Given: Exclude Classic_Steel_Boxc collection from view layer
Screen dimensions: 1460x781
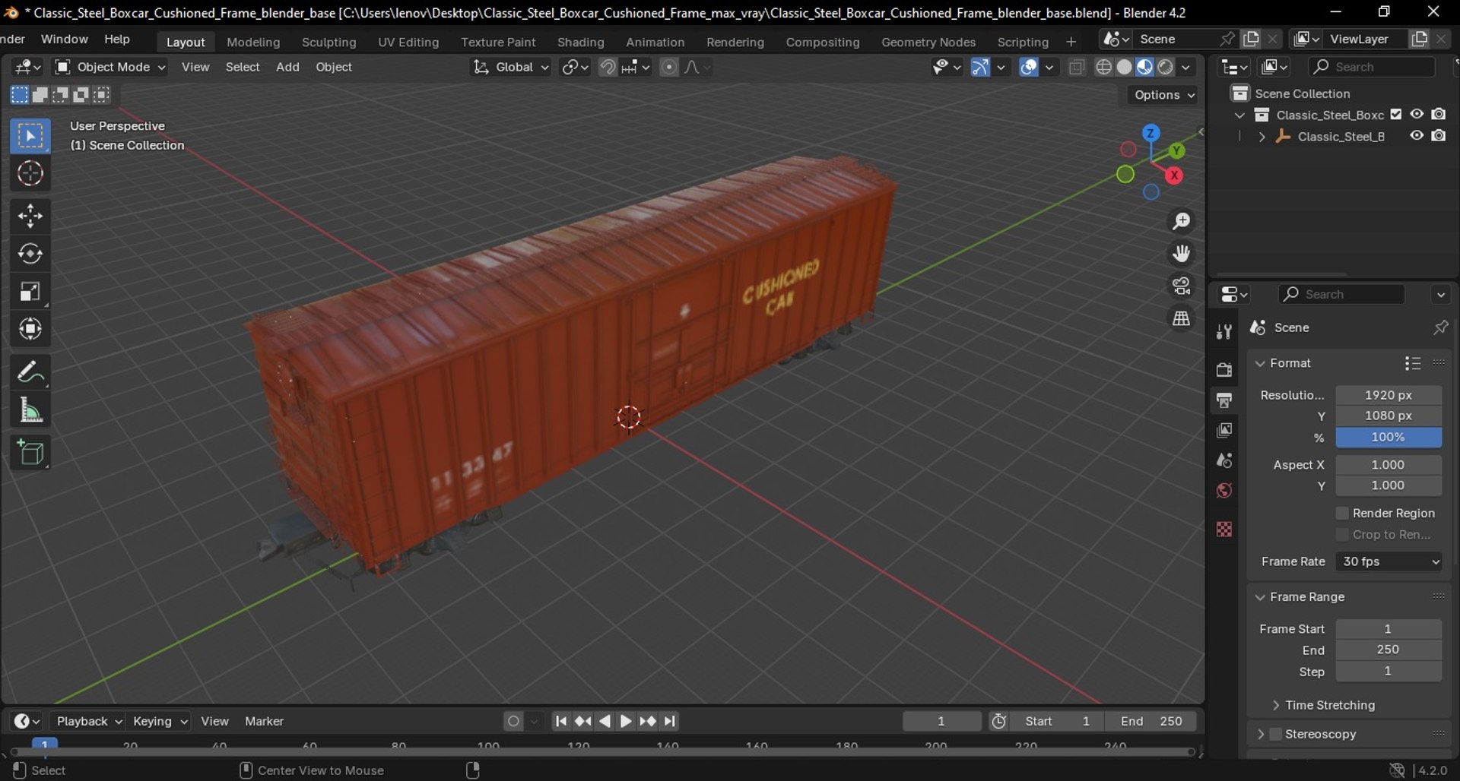Looking at the screenshot, I should point(1396,115).
